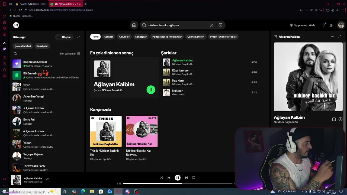Select the Tümü filter tab
The width and height of the screenshot is (347, 195).
[x=95, y=37]
